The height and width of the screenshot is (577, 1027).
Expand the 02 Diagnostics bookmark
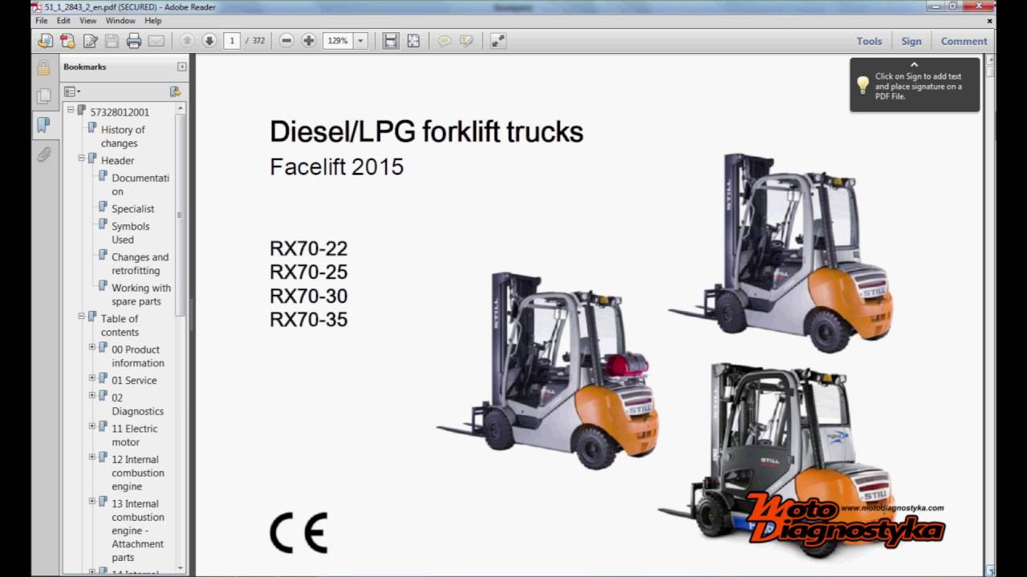click(x=92, y=396)
